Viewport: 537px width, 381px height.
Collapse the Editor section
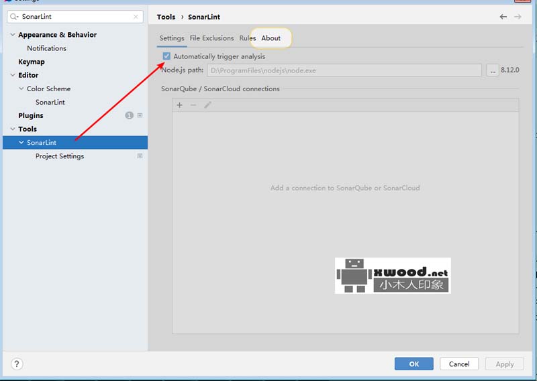[13, 75]
